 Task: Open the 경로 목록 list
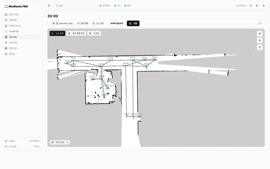83,23
